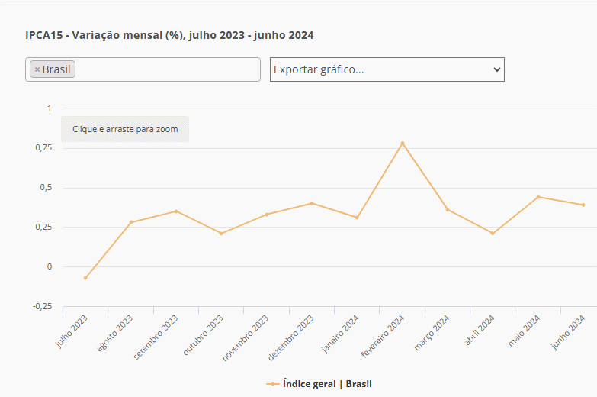This screenshot has height=397, width=597.
Task: Click the agosto 2023 data point
Action: (x=130, y=222)
